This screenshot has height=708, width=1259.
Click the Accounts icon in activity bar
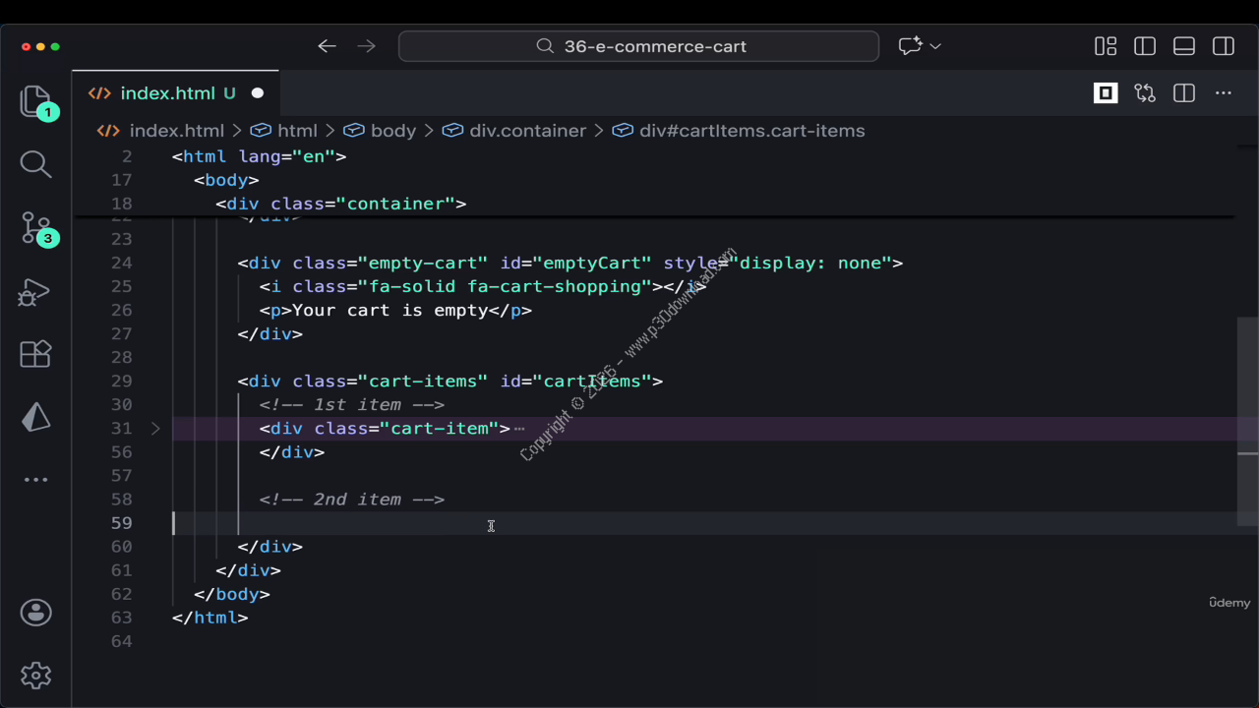35,613
